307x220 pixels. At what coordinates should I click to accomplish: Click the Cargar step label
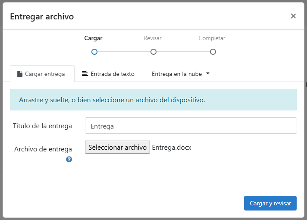click(93, 38)
